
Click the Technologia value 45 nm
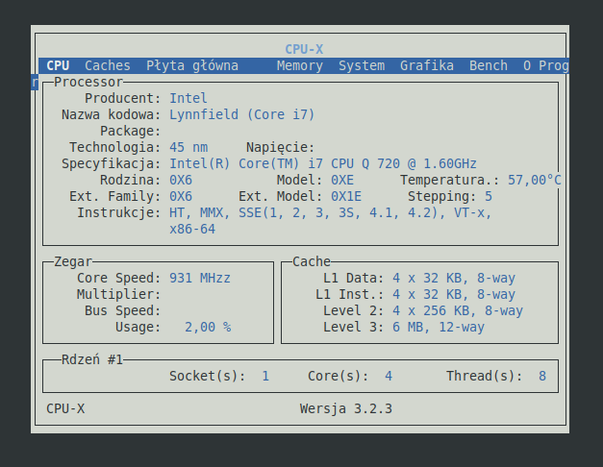click(188, 147)
